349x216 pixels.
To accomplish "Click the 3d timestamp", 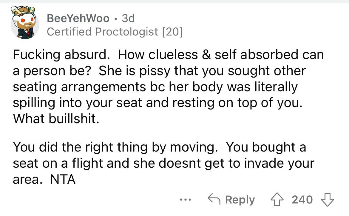I will click(x=128, y=18).
